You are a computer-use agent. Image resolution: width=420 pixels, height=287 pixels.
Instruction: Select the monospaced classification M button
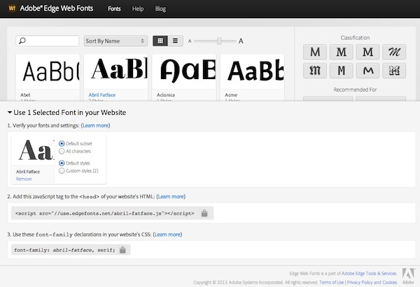click(x=342, y=71)
